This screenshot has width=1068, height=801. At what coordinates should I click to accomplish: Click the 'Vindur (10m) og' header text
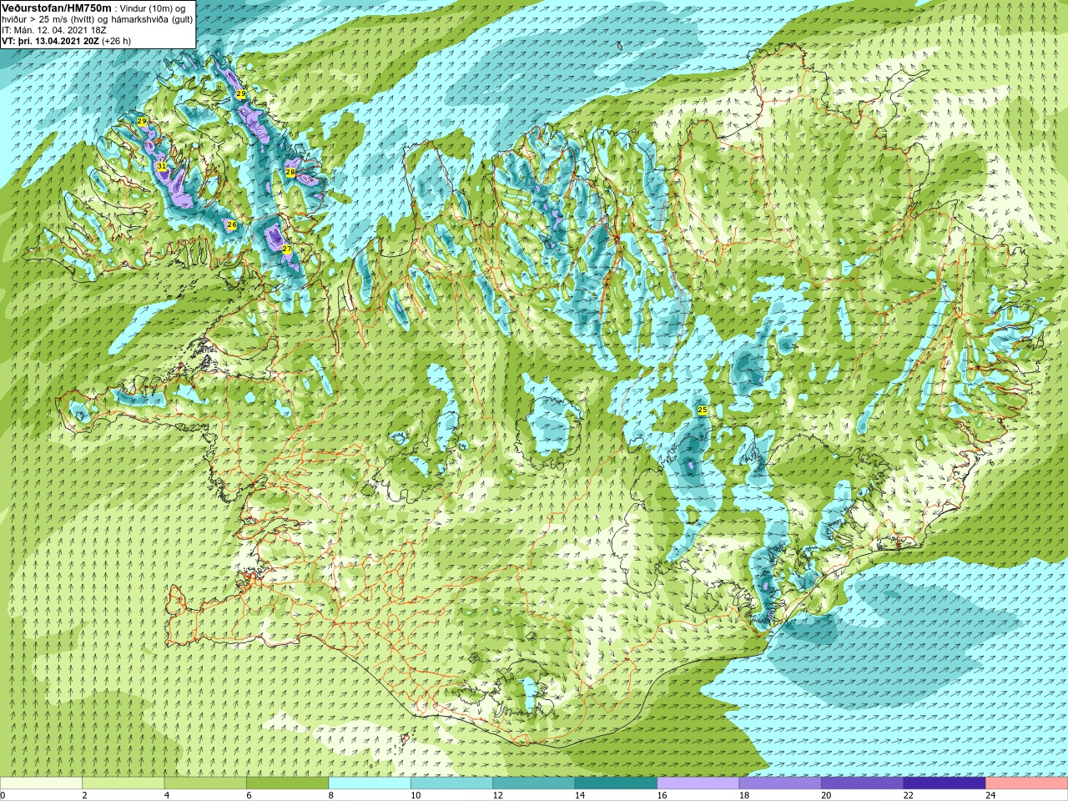(x=154, y=8)
